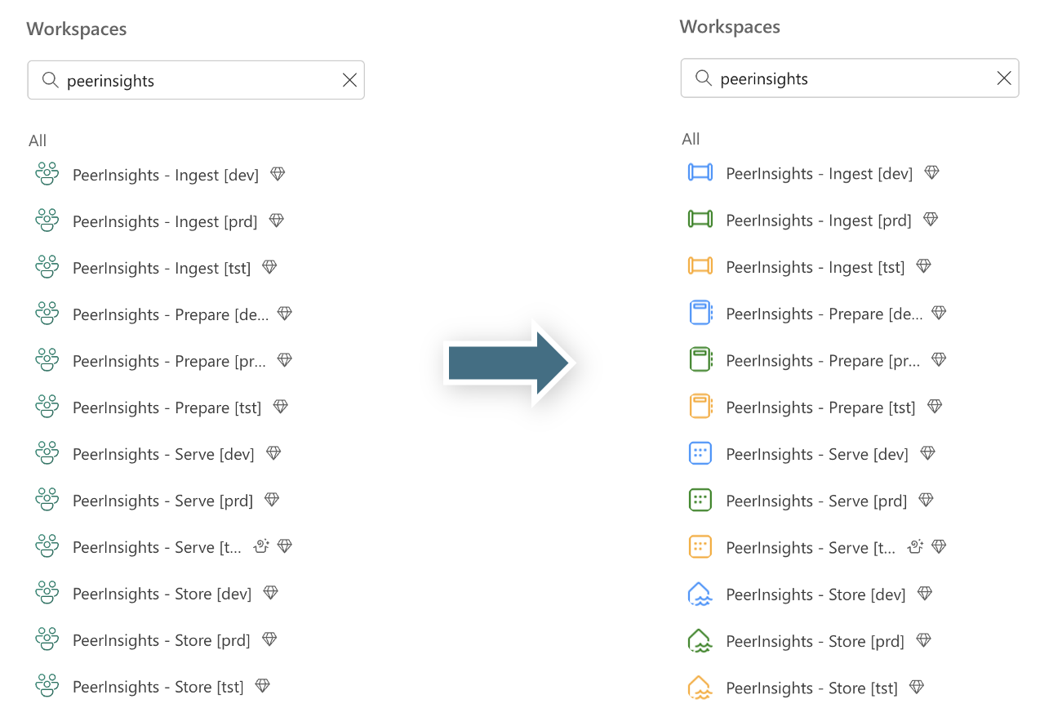Clear the search in the colored-icons workspace list

pos(1004,78)
